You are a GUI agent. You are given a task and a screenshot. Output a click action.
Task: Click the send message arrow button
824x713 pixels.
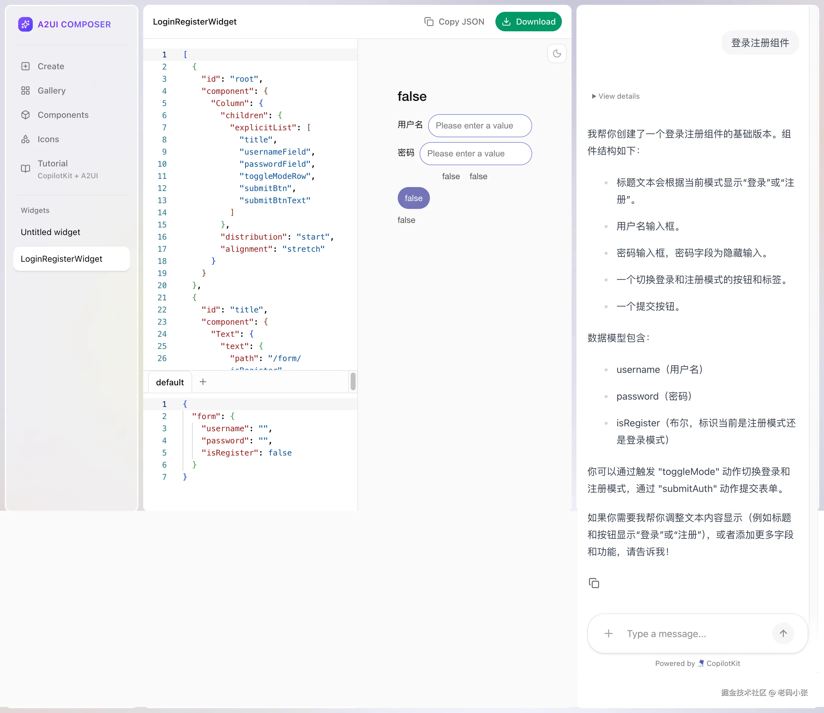pyautogui.click(x=783, y=633)
